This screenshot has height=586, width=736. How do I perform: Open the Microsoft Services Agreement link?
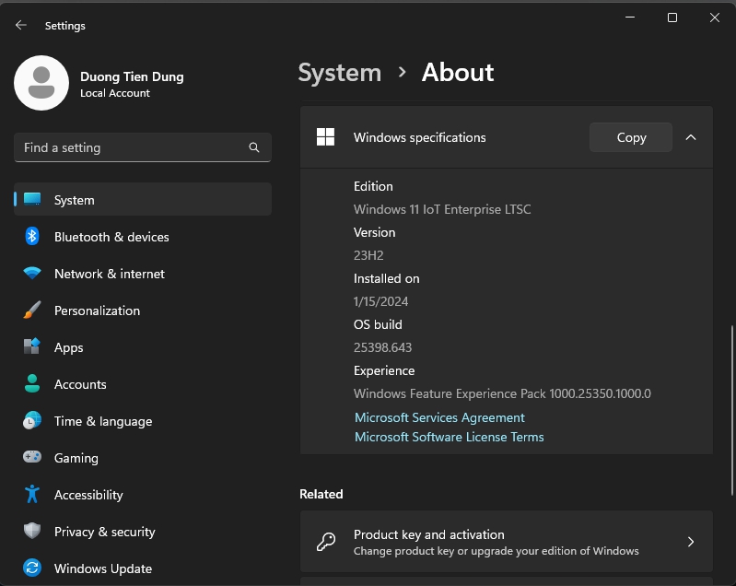[439, 417]
